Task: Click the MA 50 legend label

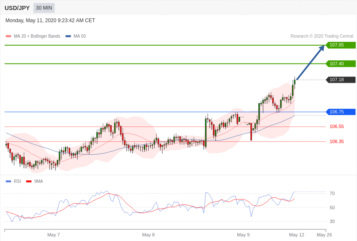Action: 80,36
